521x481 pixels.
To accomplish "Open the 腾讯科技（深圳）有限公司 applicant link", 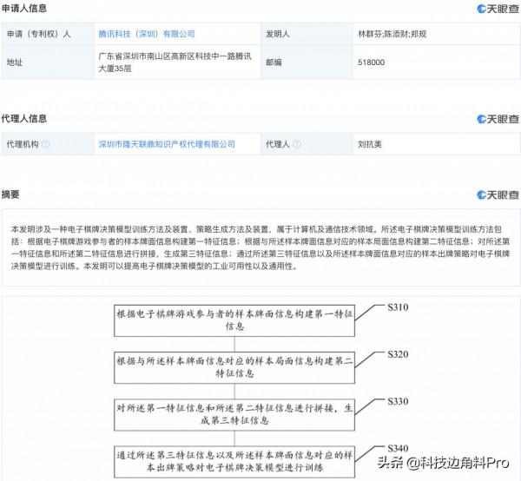I will click(x=147, y=34).
